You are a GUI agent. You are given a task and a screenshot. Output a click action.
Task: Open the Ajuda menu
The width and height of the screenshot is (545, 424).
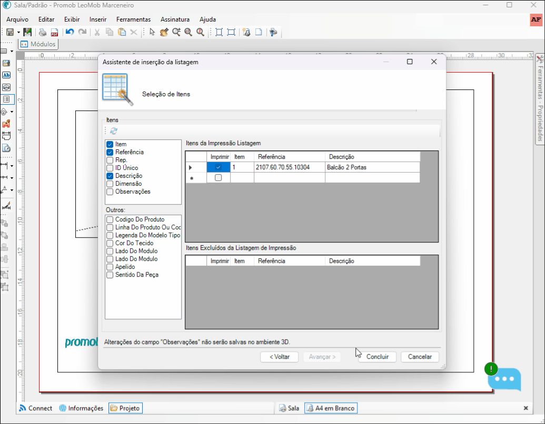(x=208, y=19)
